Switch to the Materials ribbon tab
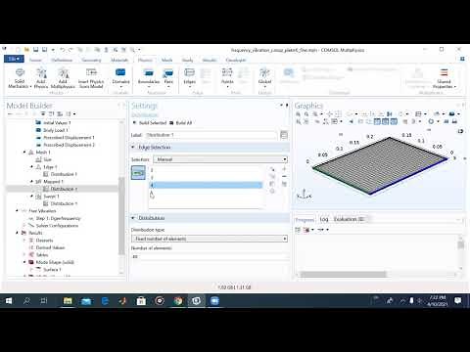 coord(119,60)
